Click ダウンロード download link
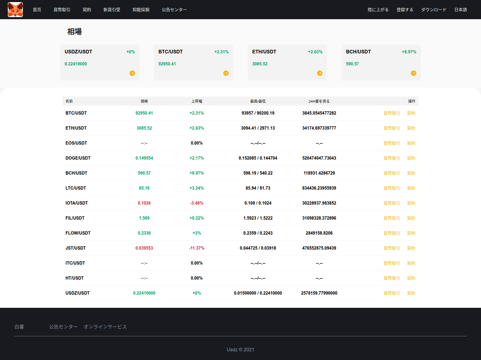Image resolution: width=481 pixels, height=360 pixels. (434, 10)
